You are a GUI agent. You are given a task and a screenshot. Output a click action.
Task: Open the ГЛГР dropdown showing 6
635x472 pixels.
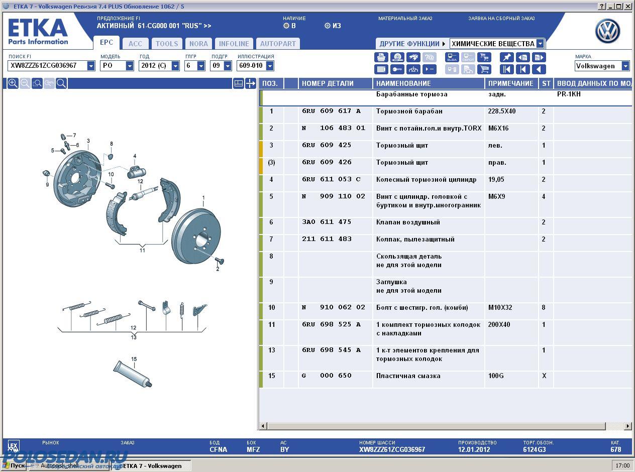coord(201,66)
